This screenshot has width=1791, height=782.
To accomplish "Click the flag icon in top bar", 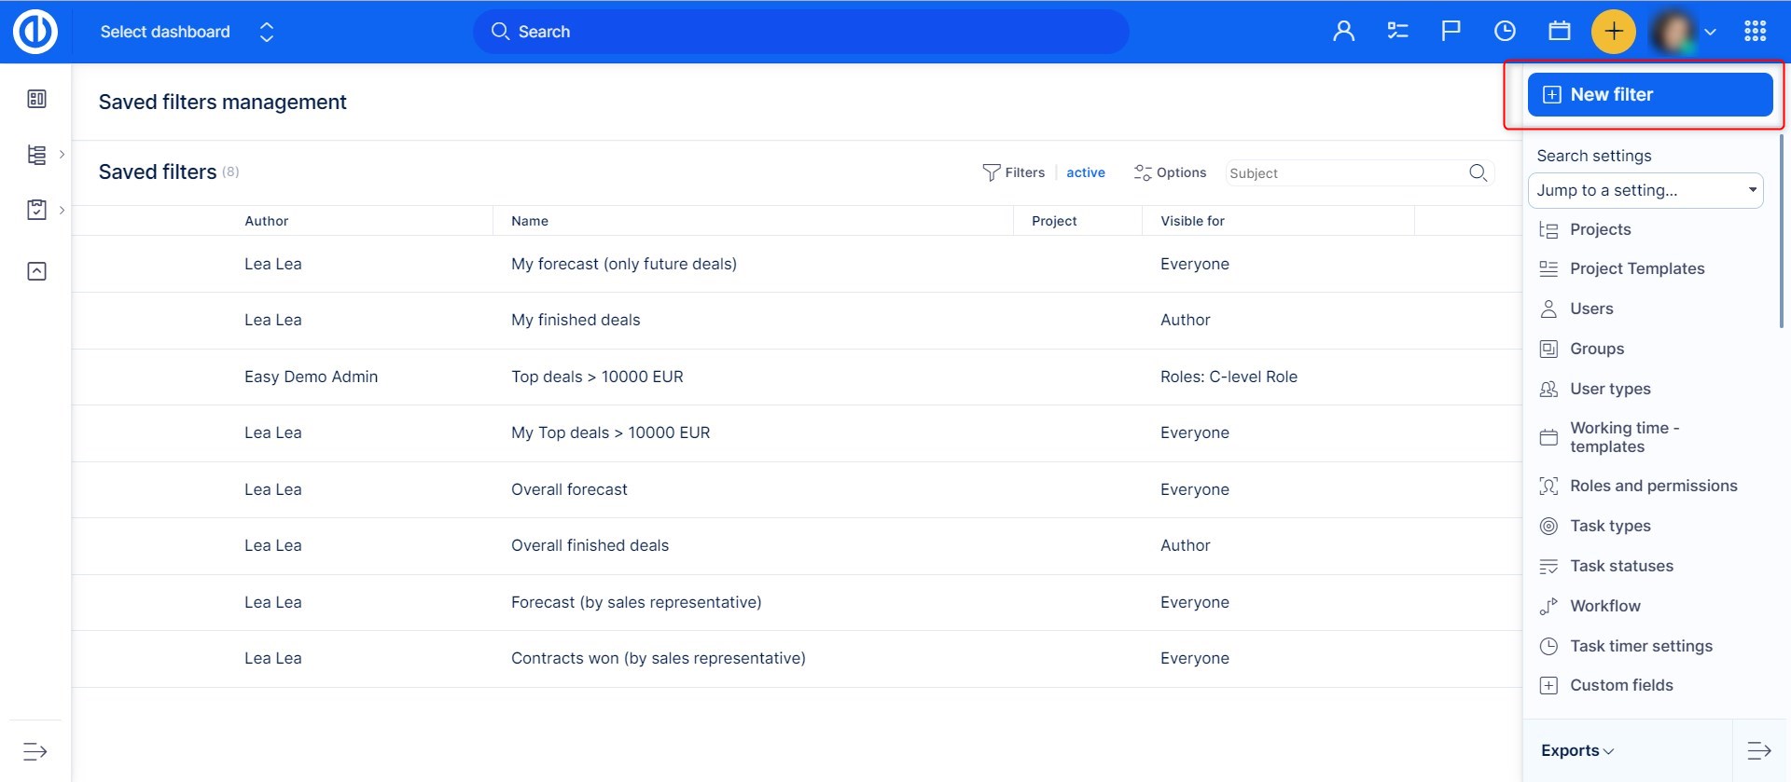I will pyautogui.click(x=1451, y=32).
